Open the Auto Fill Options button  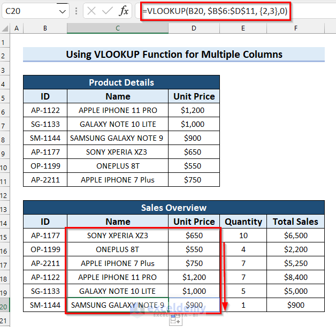click(175, 320)
